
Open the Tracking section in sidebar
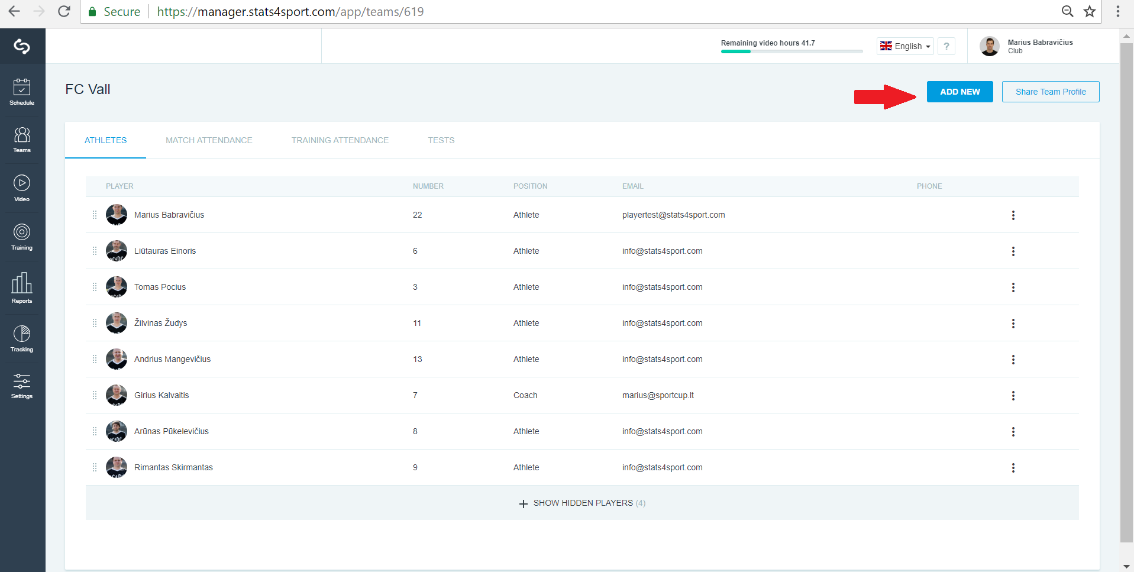pyautogui.click(x=22, y=339)
